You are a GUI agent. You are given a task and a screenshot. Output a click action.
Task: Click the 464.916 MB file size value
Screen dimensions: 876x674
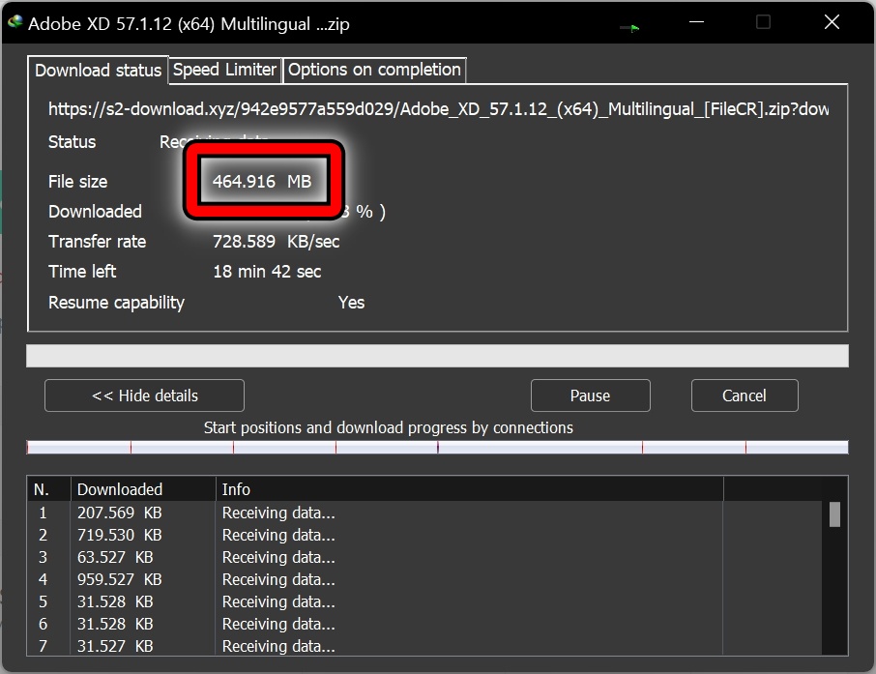click(x=262, y=181)
